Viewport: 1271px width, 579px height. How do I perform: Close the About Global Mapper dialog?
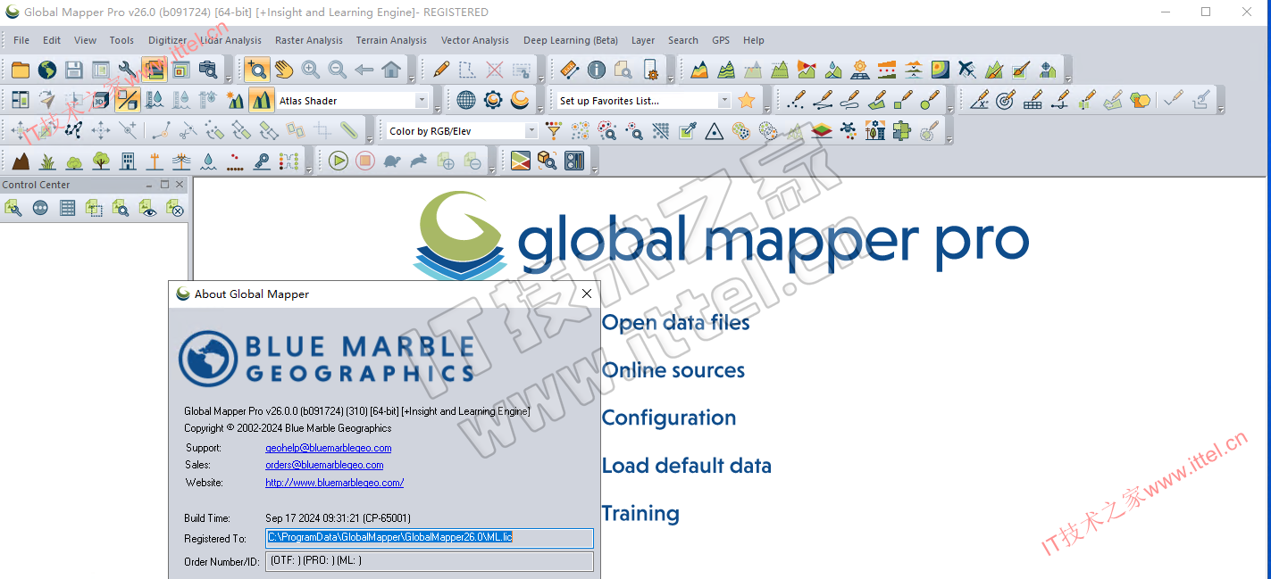click(587, 294)
